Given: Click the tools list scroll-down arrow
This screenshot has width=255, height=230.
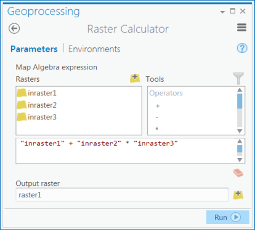Looking at the screenshot, I should click(x=240, y=131).
